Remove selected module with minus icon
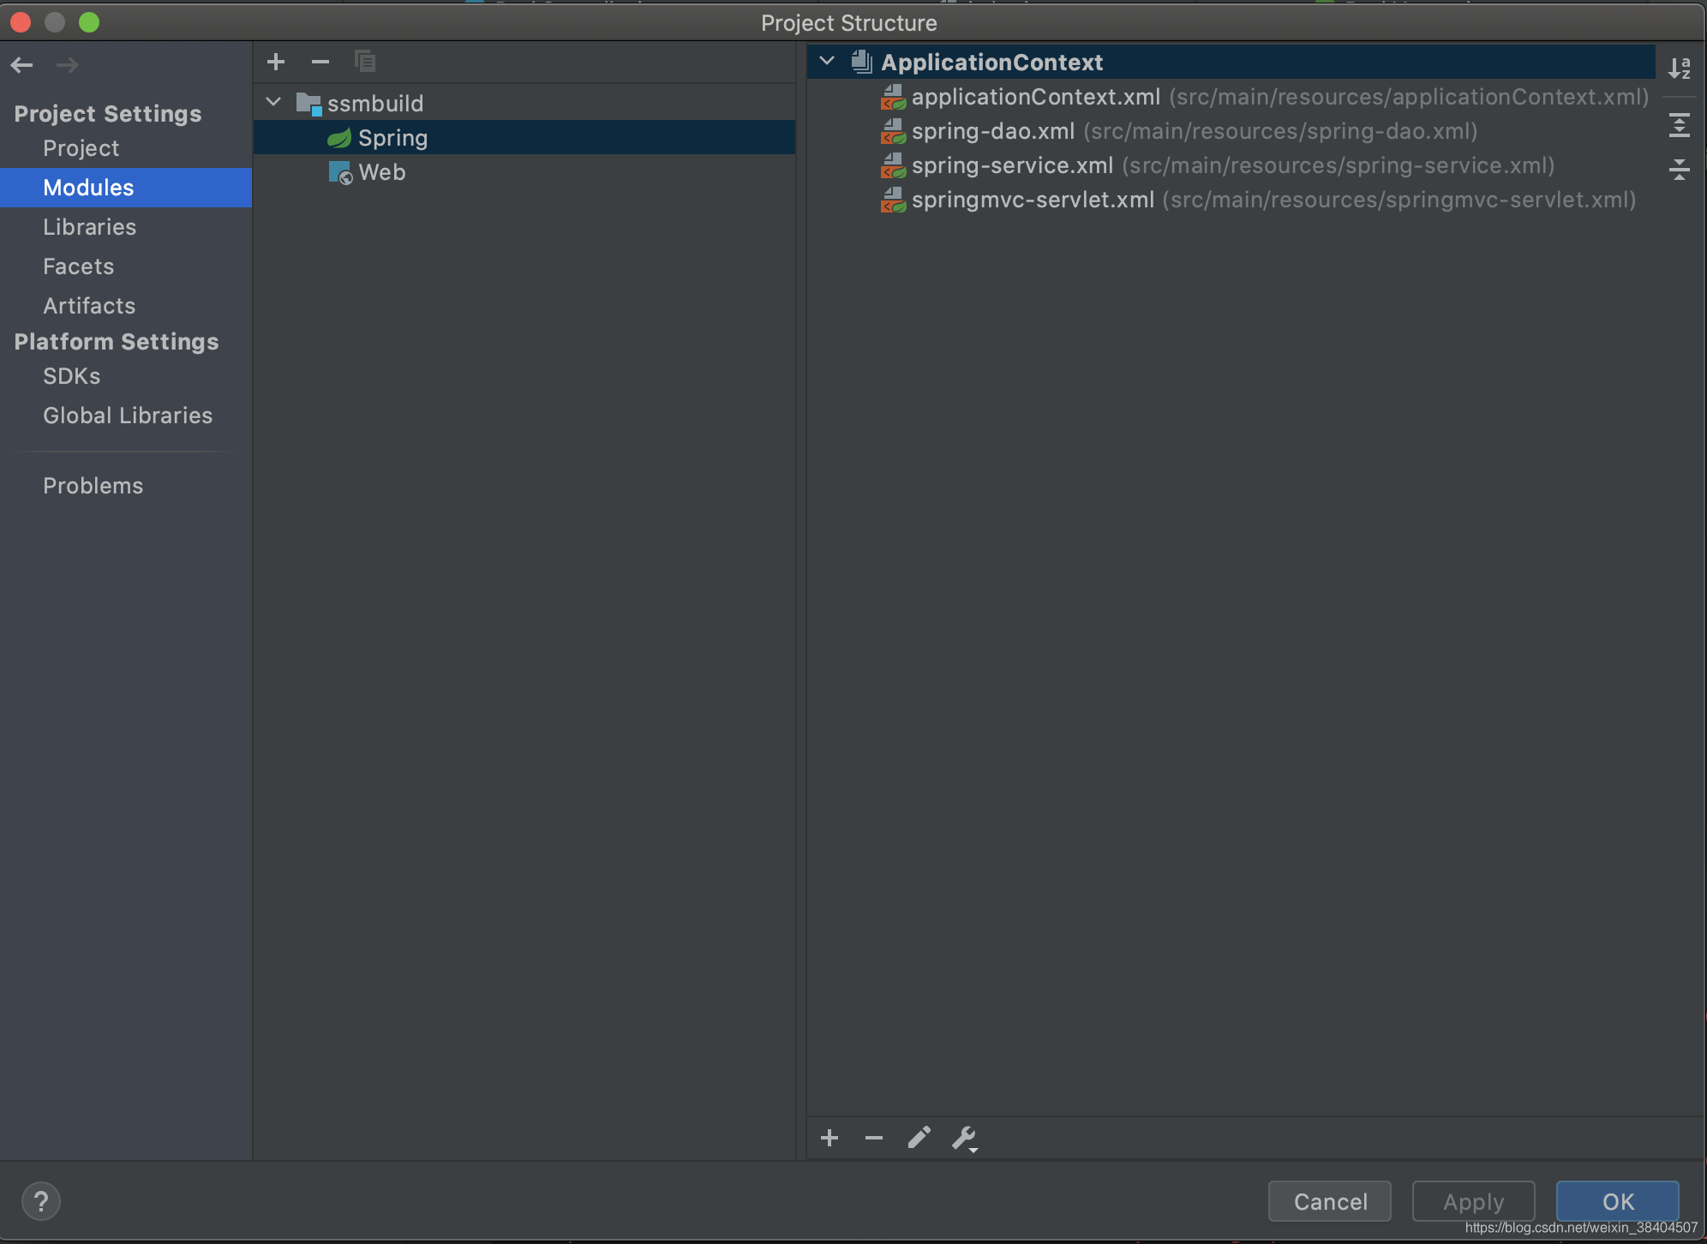 (320, 62)
